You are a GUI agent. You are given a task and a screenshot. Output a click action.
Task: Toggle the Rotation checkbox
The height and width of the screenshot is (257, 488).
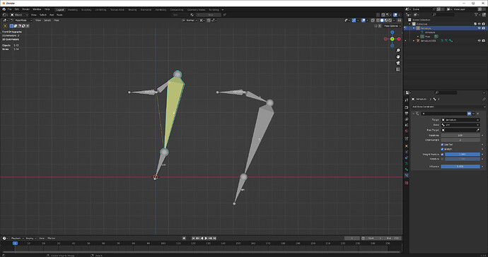[442, 159]
